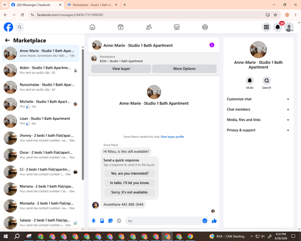Open Notifications bell with 20 badge

click(278, 27)
